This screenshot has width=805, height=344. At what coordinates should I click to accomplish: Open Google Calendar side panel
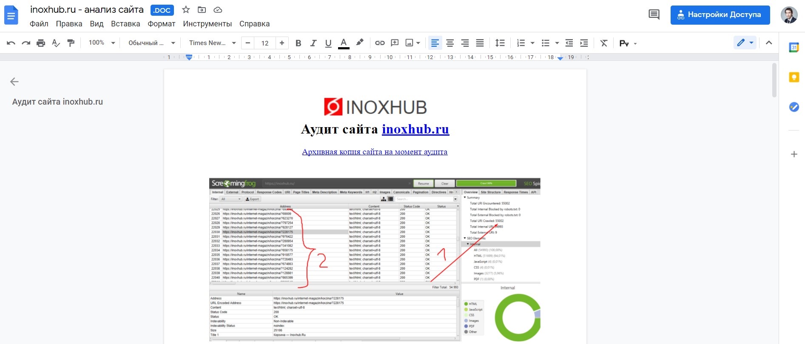point(794,47)
